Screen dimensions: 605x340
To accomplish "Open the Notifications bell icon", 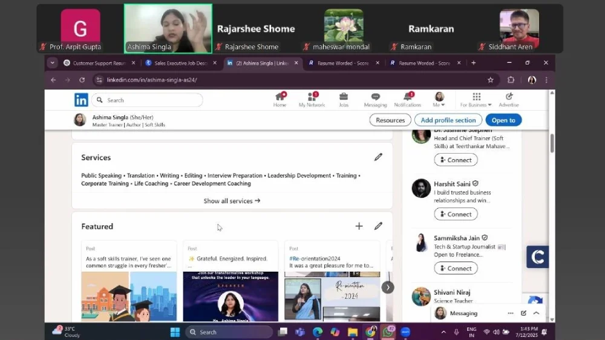I will point(407,97).
